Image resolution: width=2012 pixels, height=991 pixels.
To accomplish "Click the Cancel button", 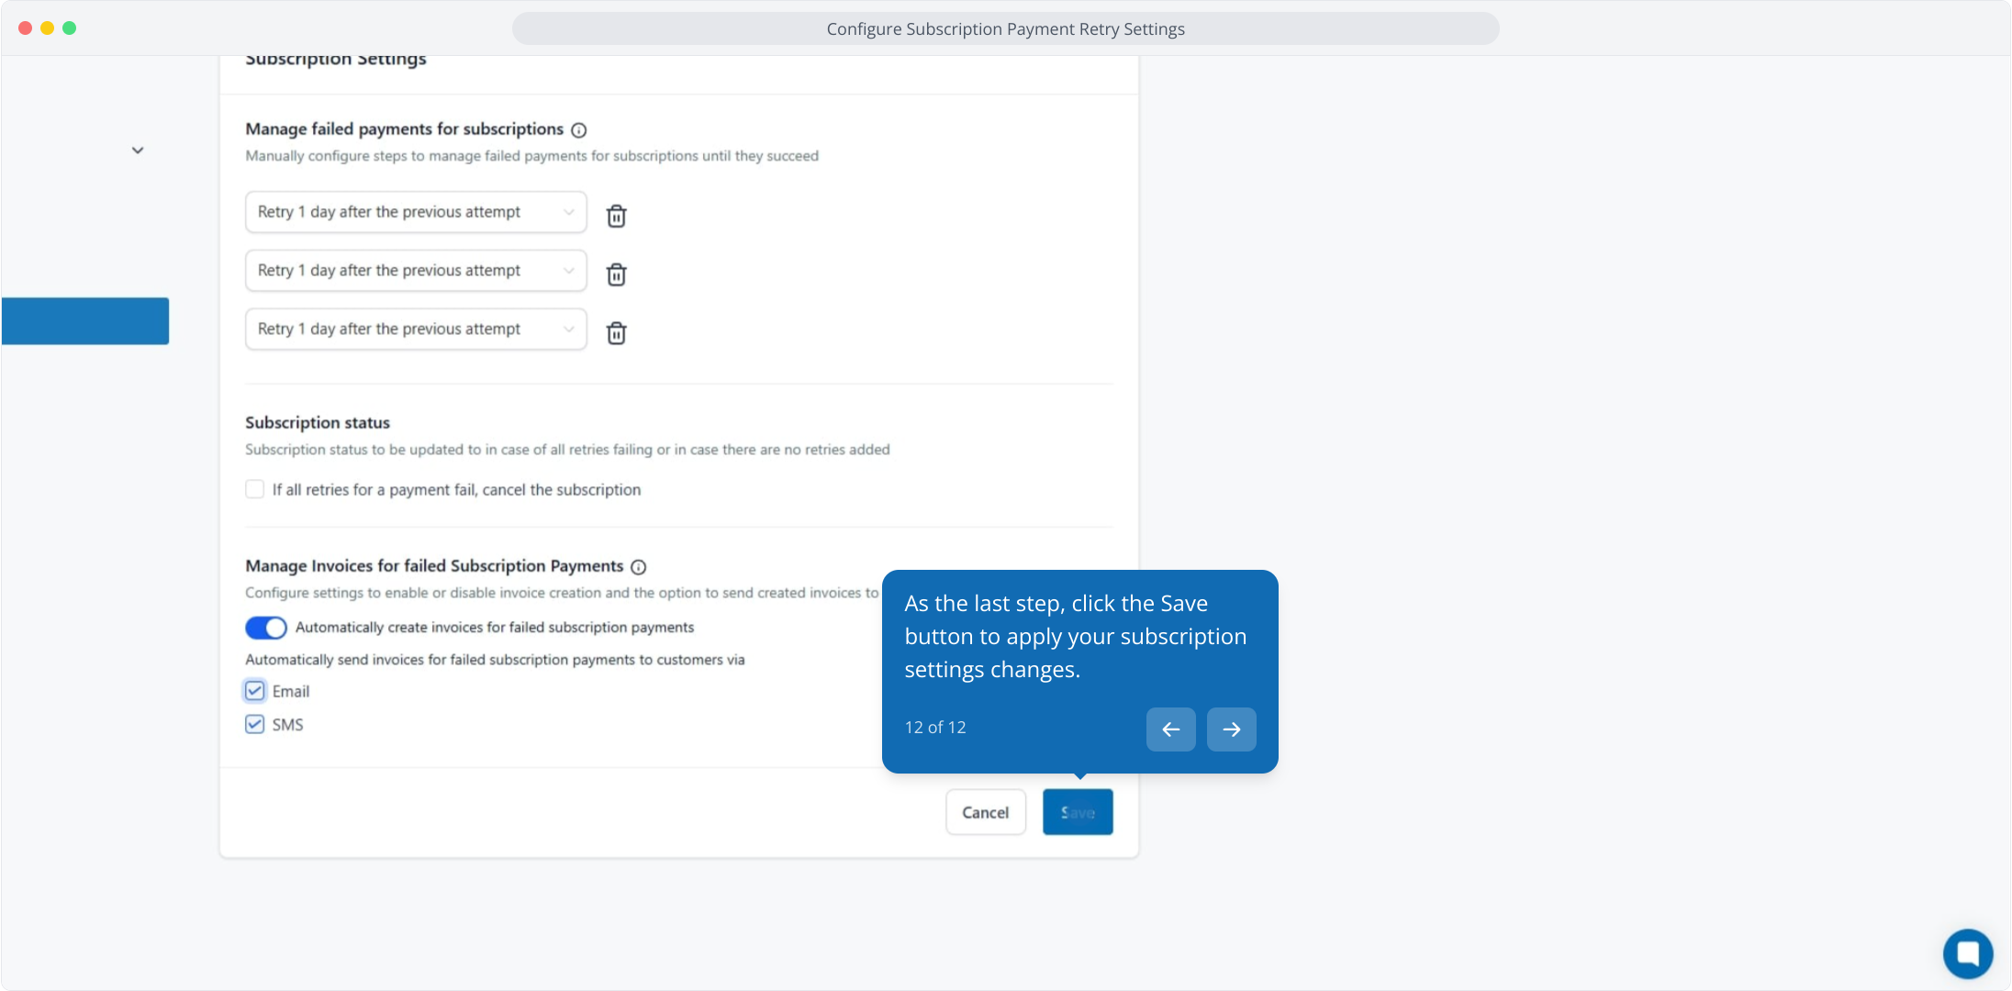I will tap(985, 812).
